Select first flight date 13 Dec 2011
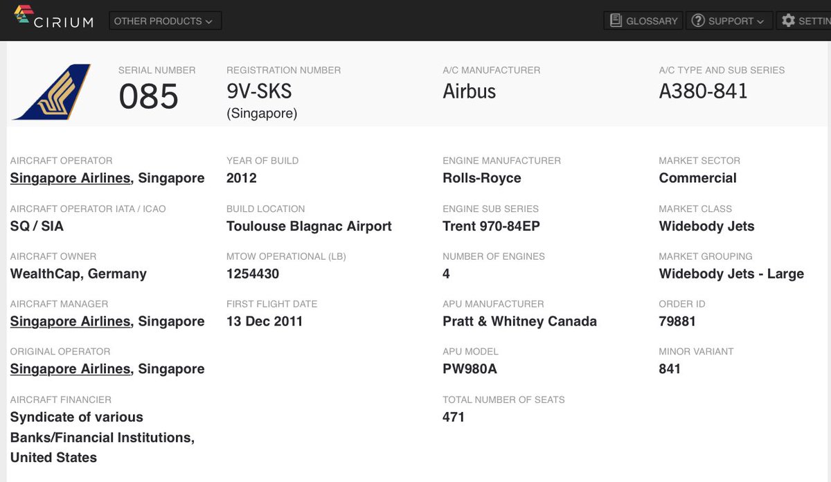The height and width of the screenshot is (482, 831). [x=265, y=321]
